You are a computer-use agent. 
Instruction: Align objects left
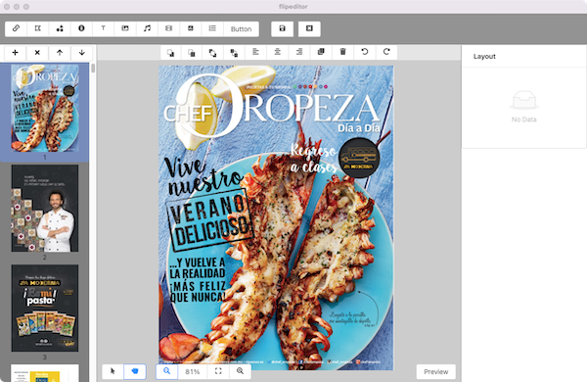255,52
